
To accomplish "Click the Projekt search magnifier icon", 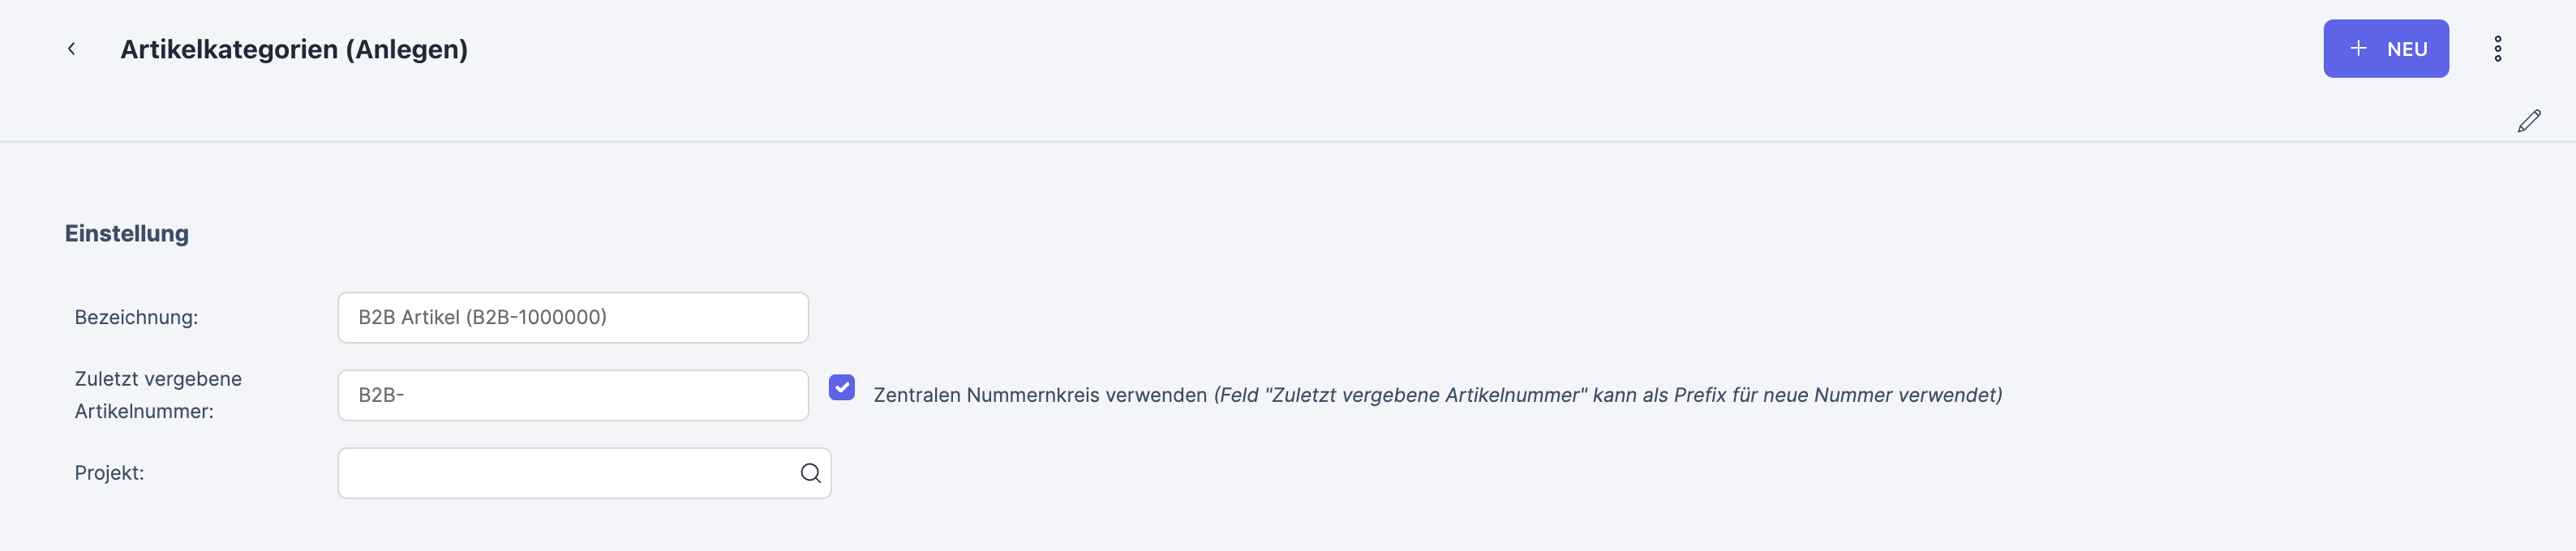I will tap(810, 473).
